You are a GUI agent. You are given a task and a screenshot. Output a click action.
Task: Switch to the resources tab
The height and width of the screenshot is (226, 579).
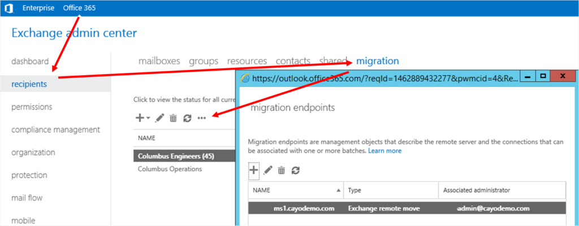coord(247,61)
